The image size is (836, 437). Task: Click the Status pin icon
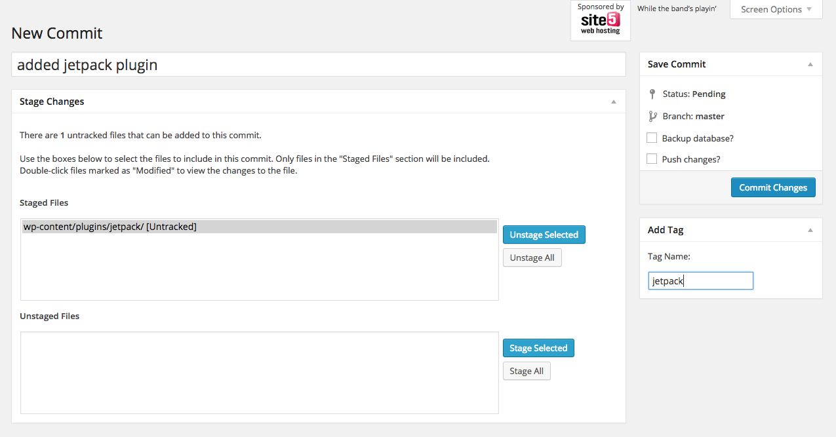[x=652, y=94]
